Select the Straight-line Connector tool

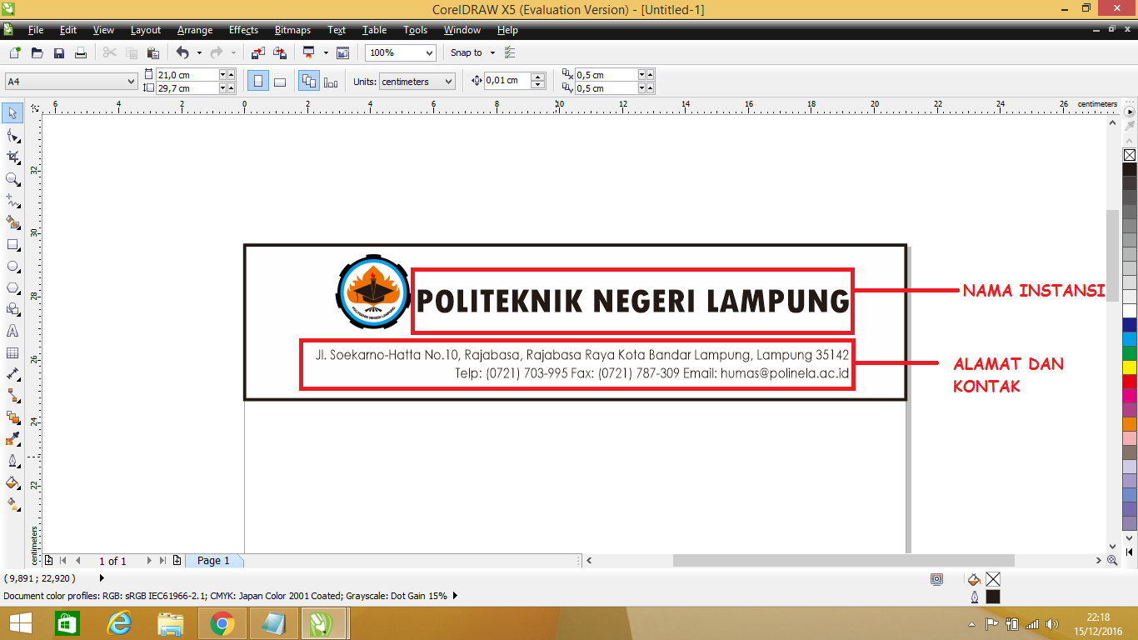pos(12,396)
